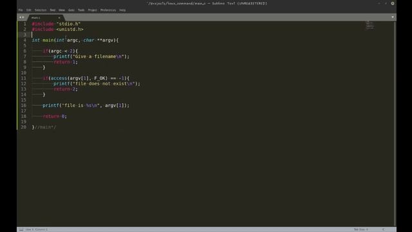412x232 pixels.
Task: Click "Give a filename" string on line 7
Action: pos(98,56)
